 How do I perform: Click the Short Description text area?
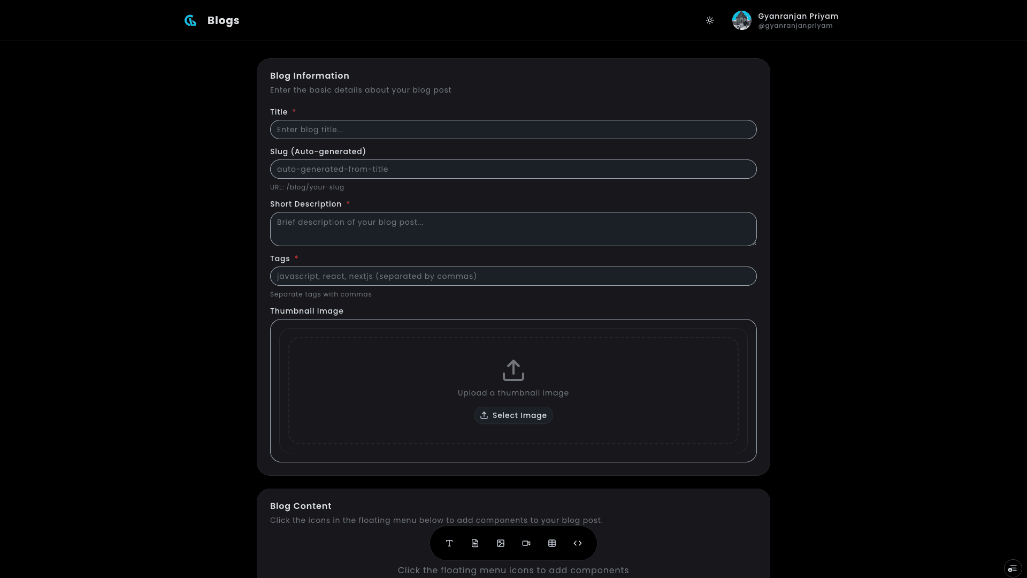pos(513,229)
